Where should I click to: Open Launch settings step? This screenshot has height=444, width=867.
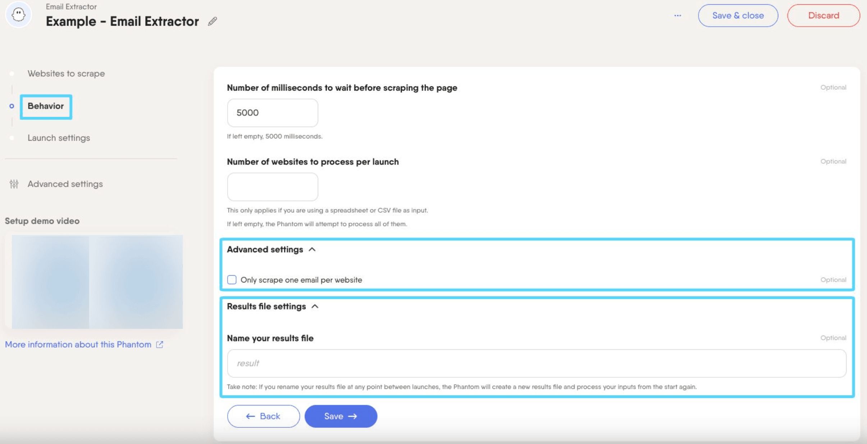coord(59,138)
